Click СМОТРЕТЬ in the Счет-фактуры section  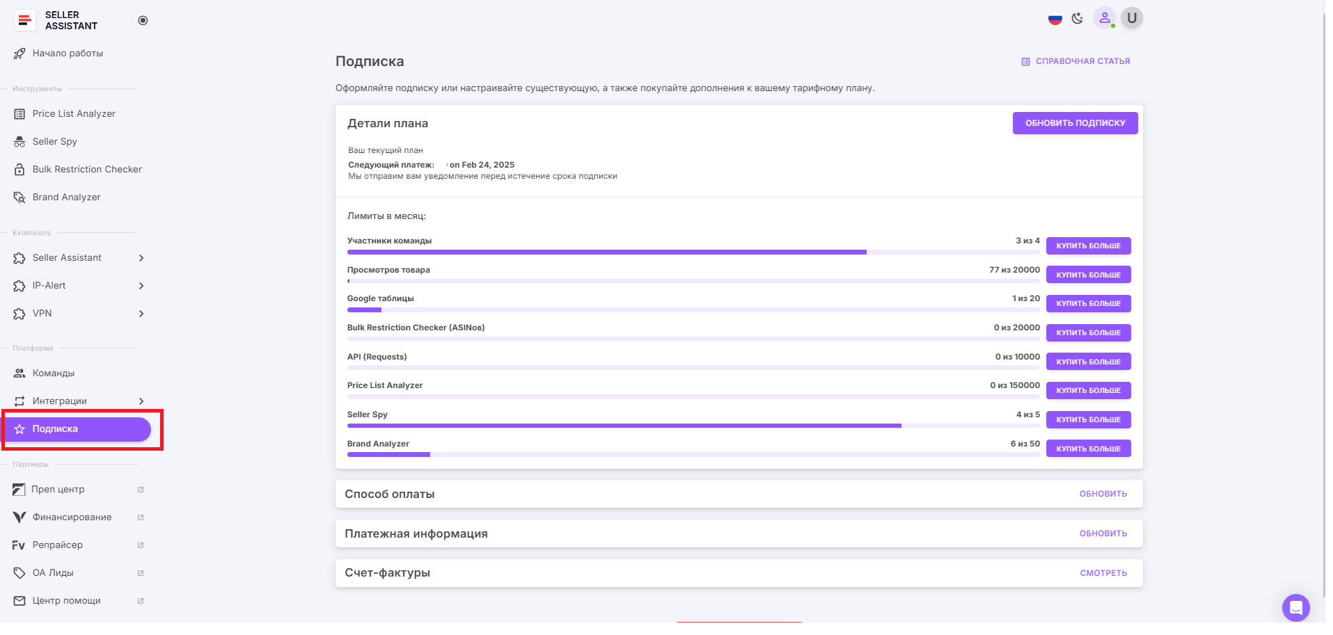[x=1103, y=573]
